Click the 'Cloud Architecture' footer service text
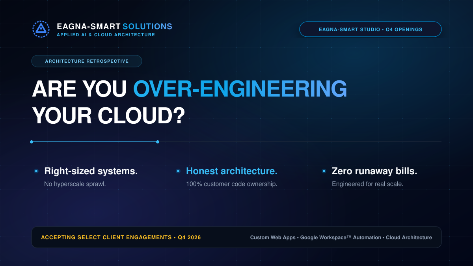The width and height of the screenshot is (473, 266). coord(409,238)
